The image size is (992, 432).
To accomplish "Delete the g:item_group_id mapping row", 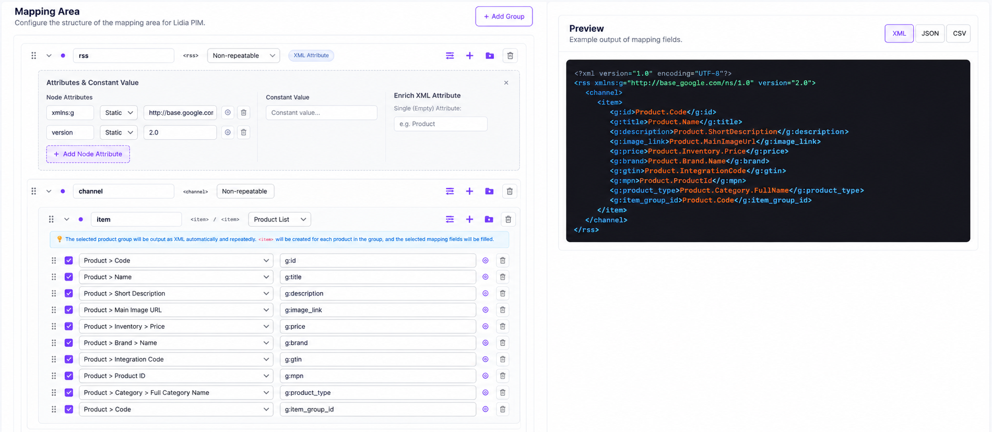I will pos(503,410).
